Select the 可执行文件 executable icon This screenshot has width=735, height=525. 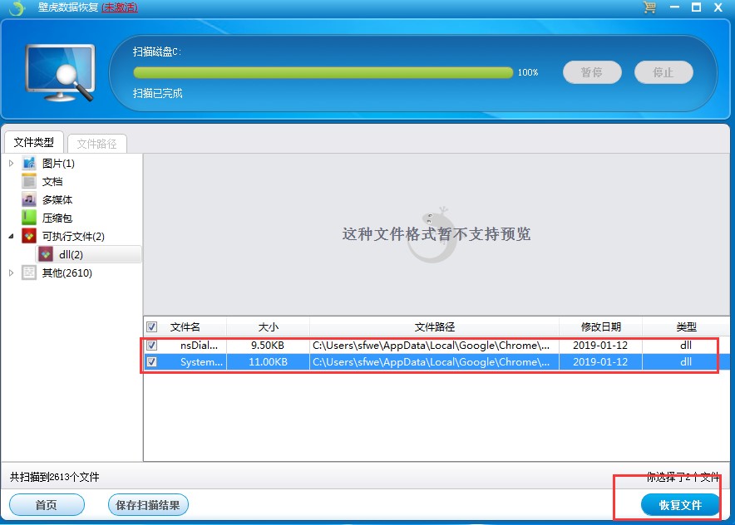point(28,236)
